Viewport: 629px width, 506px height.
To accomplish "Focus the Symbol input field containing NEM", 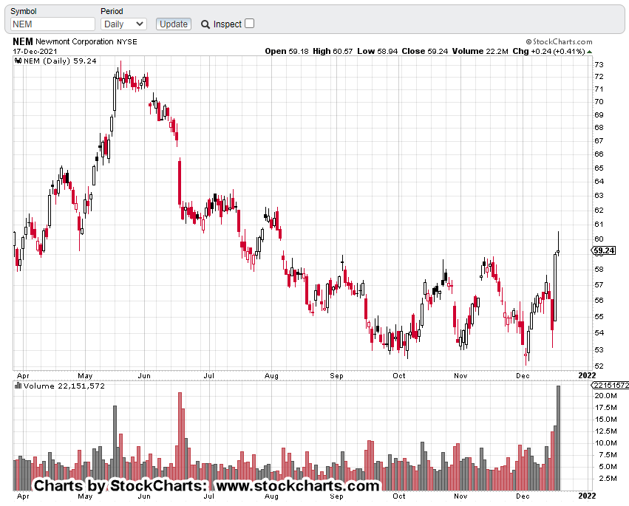I will point(52,24).
